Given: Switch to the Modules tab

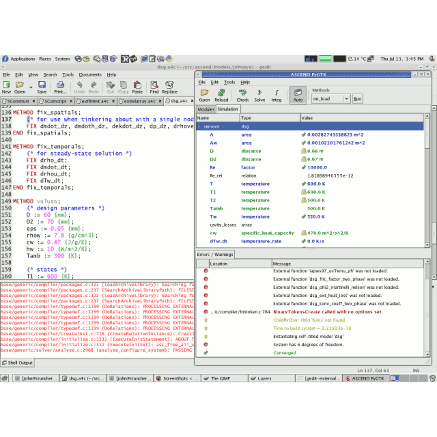Looking at the screenshot, I should [206, 109].
